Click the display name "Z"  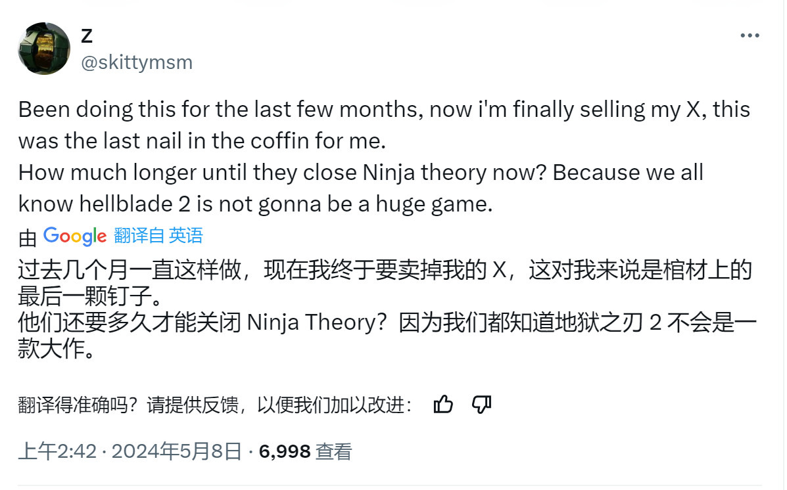[87, 35]
